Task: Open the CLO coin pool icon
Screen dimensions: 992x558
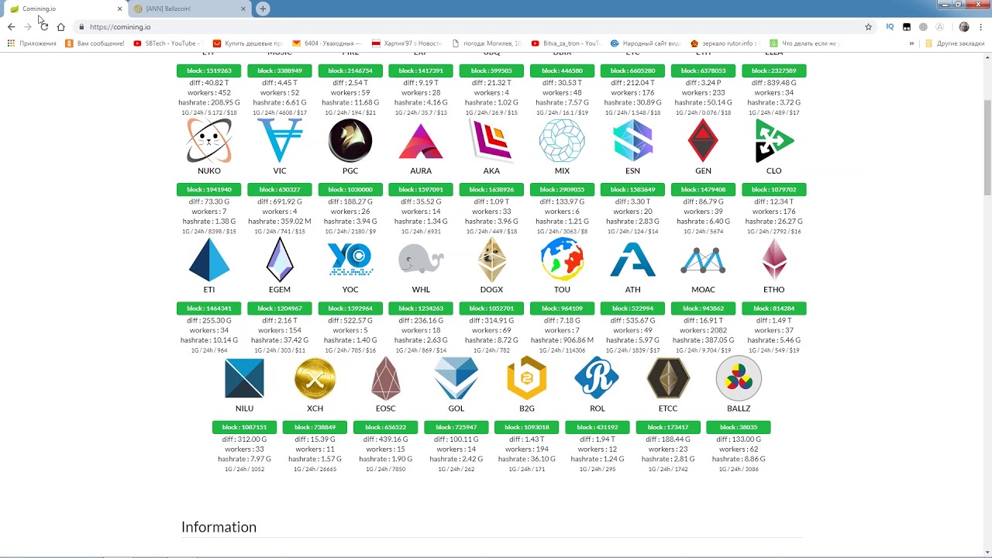Action: pos(773,141)
